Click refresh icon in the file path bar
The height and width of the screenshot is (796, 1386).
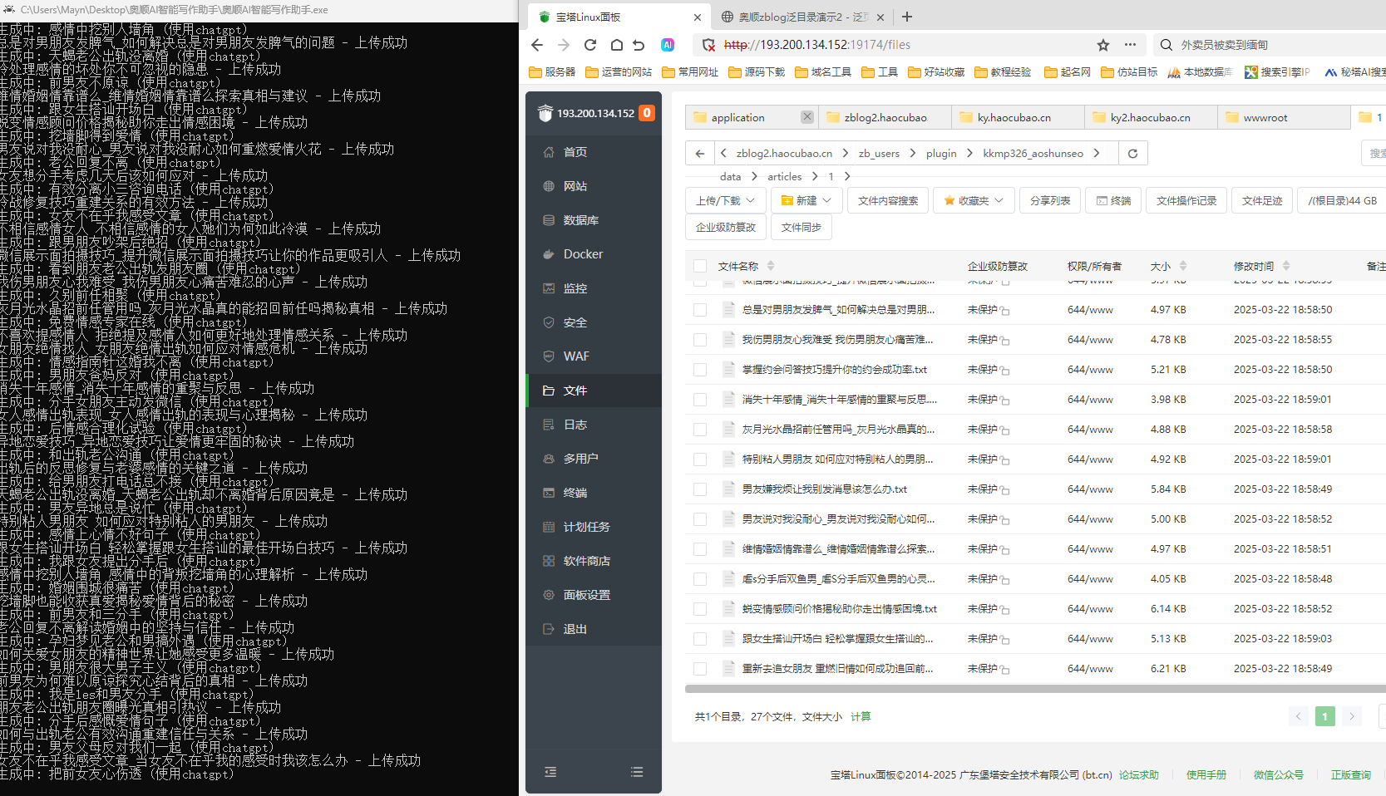point(1132,153)
